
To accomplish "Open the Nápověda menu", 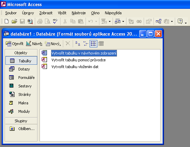I will pos(113,13).
